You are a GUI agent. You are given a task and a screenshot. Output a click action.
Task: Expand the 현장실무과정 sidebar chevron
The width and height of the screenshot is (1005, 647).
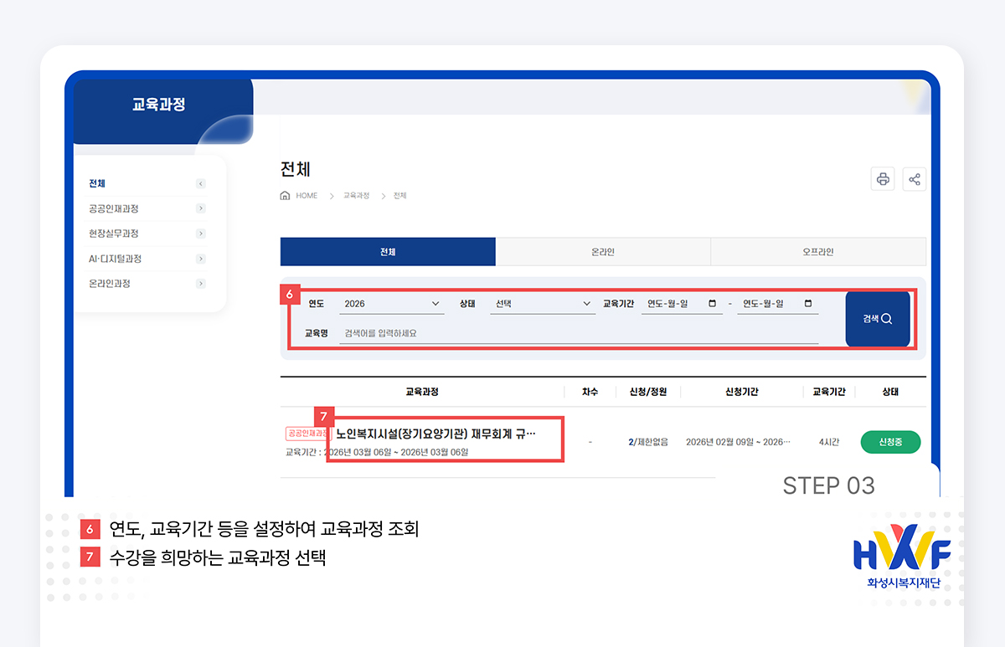coord(200,234)
